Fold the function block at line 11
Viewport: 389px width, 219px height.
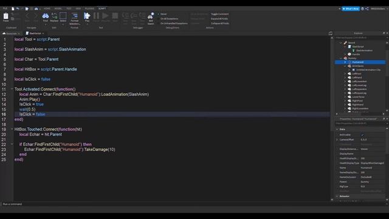(x=12, y=89)
